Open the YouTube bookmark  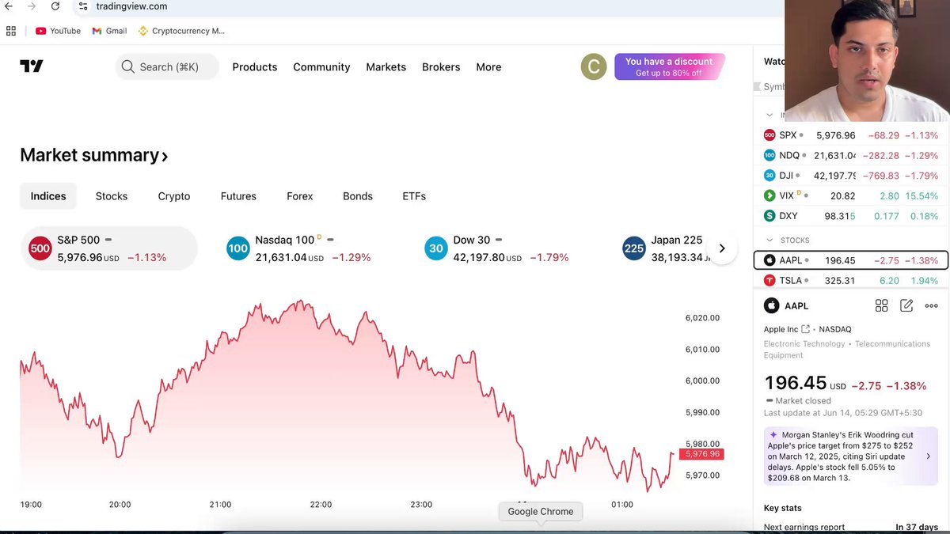click(x=58, y=31)
